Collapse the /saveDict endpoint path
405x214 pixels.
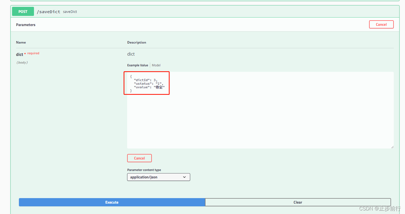(x=49, y=12)
